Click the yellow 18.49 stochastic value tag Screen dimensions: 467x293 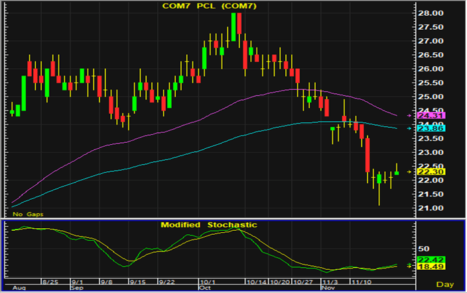[x=427, y=267]
